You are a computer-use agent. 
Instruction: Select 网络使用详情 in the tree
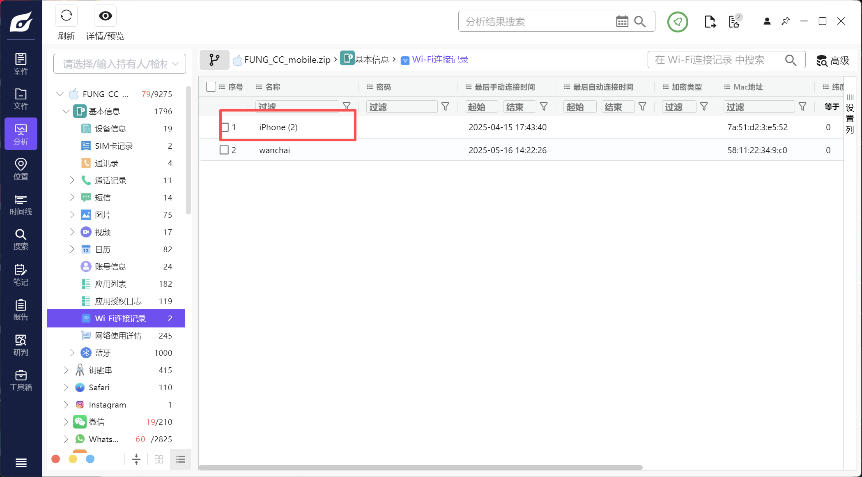118,336
